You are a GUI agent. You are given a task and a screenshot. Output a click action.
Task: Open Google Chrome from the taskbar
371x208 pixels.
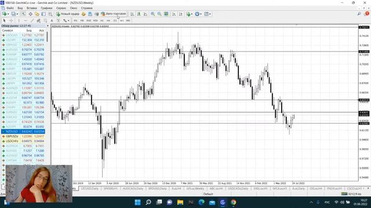234,202
